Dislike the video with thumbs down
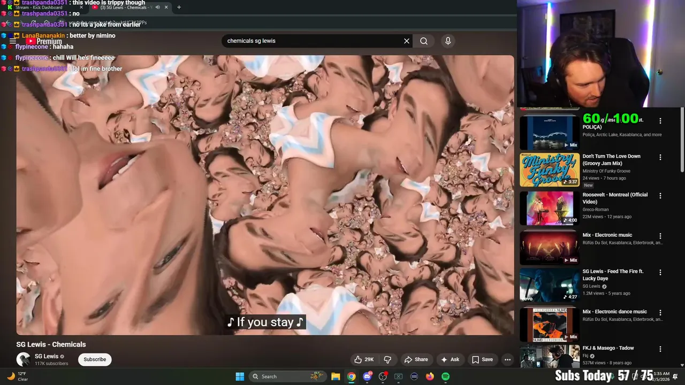This screenshot has height=385, width=685. click(x=387, y=359)
